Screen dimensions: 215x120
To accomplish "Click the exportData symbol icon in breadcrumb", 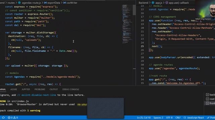I will (45, 3).
